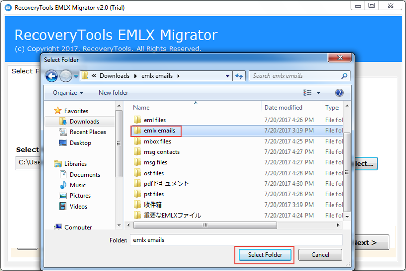Select Computer in navigation pane
Image resolution: width=406 pixels, height=271 pixels.
[x=78, y=227]
